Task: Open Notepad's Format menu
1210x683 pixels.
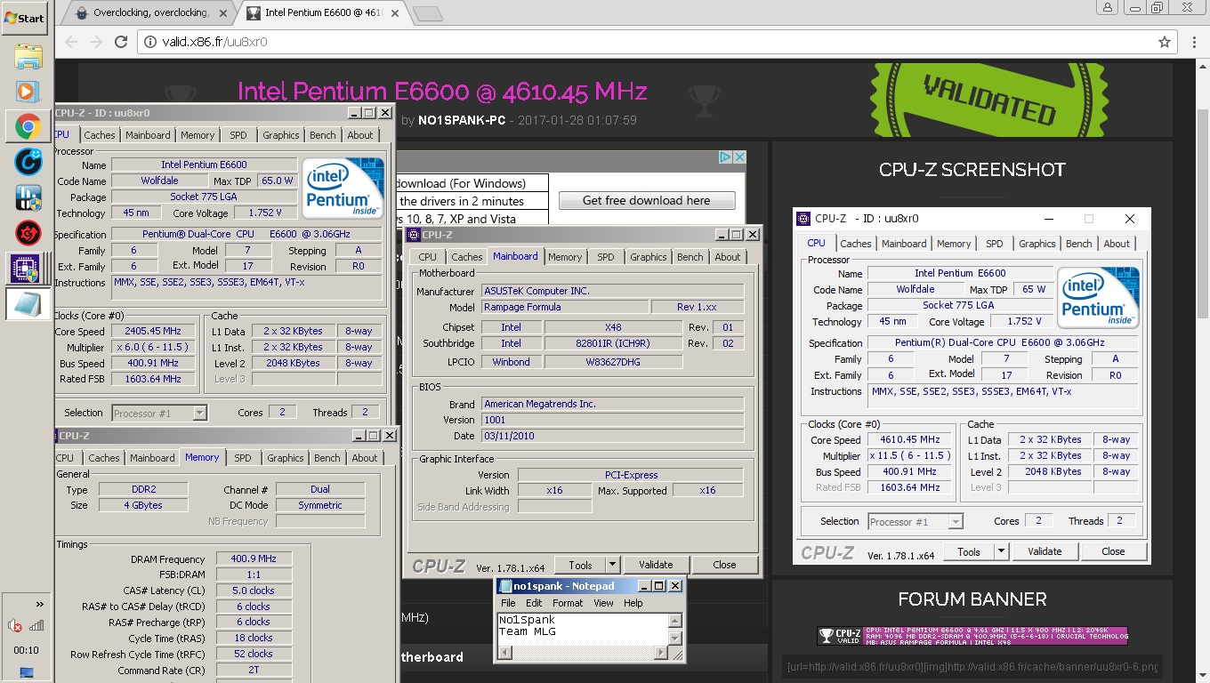Action: coord(568,603)
